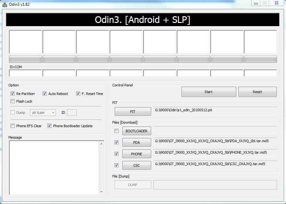Uncheck F. Reset Time option
This screenshot has height=204, width=286.
point(78,94)
